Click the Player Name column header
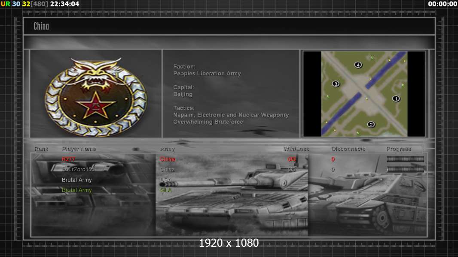This screenshot has width=458, height=257. coord(79,149)
